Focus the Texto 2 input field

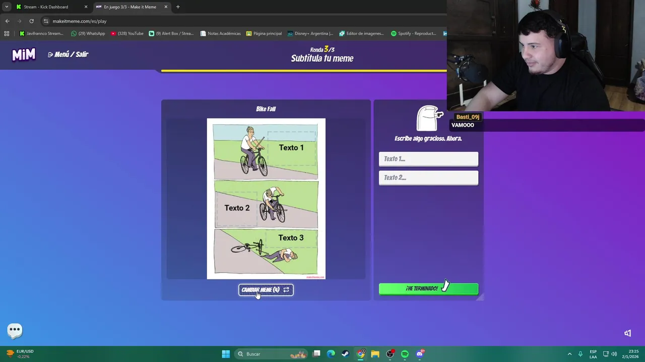point(428,177)
